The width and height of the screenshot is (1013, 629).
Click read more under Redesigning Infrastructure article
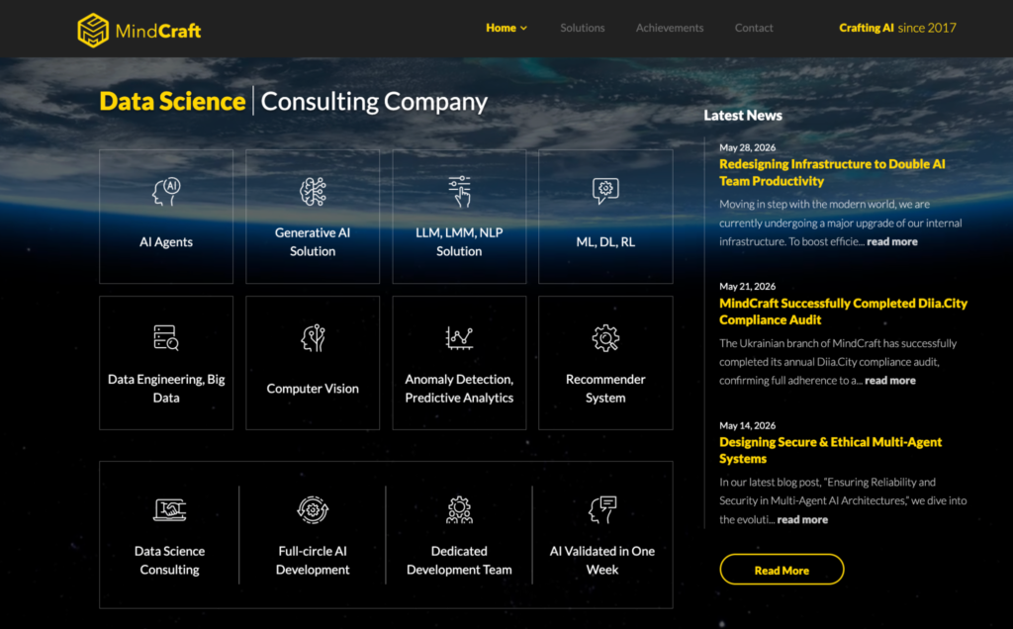[x=891, y=241]
